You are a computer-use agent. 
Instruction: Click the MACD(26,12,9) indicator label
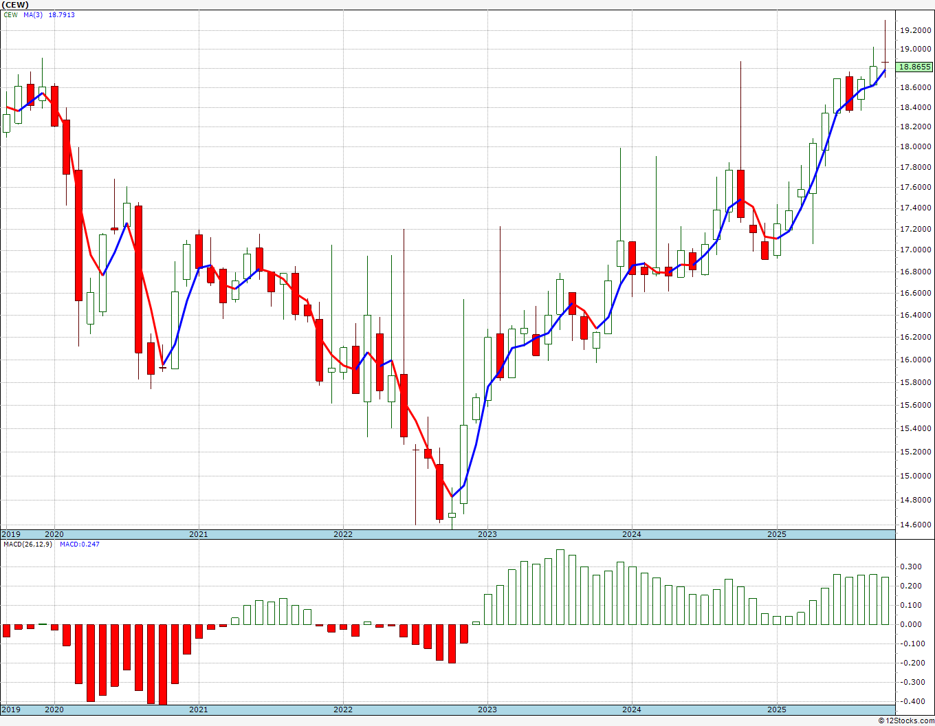coord(28,544)
